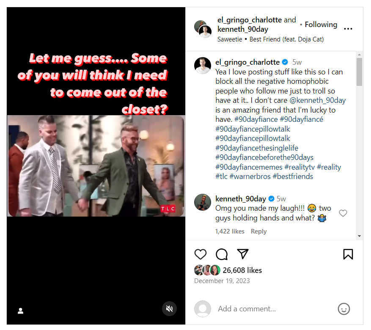Unmute the video sound
This screenshot has width=371, height=330.
[169, 309]
